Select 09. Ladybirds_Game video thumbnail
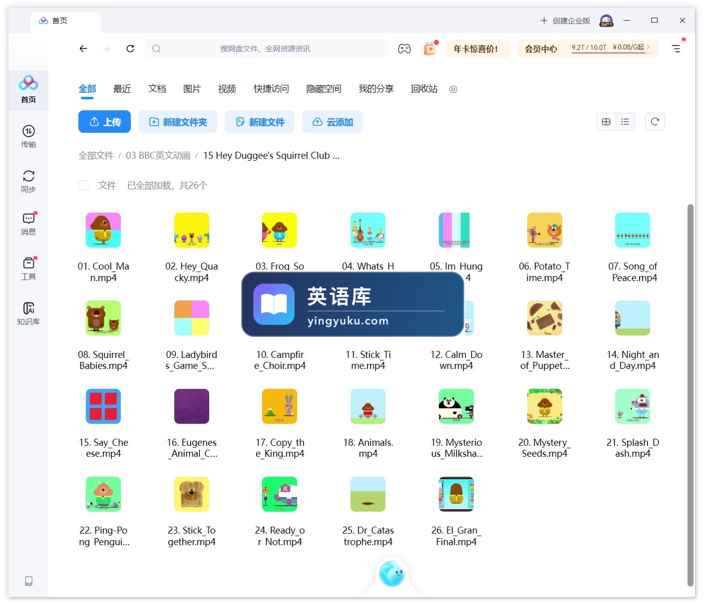 coord(192,318)
